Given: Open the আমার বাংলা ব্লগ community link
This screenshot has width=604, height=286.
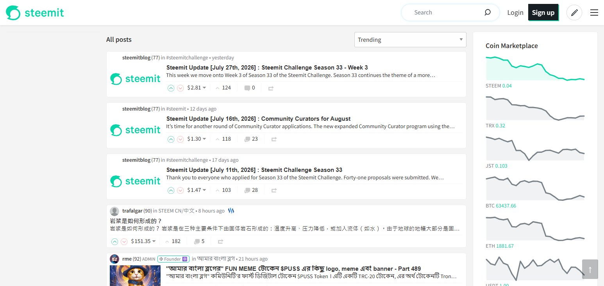Looking at the screenshot, I should tap(216, 259).
